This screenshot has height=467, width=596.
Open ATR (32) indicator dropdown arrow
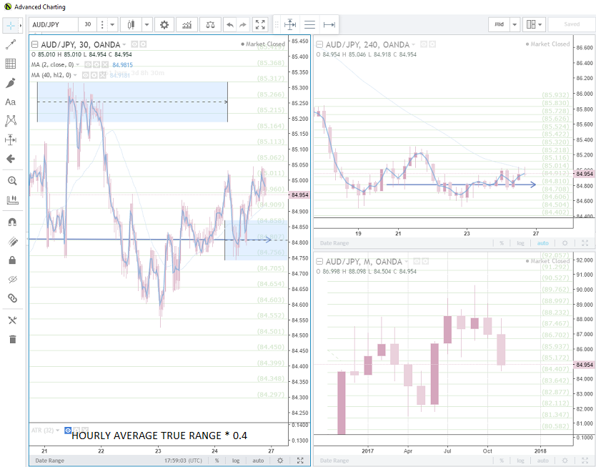click(58, 430)
